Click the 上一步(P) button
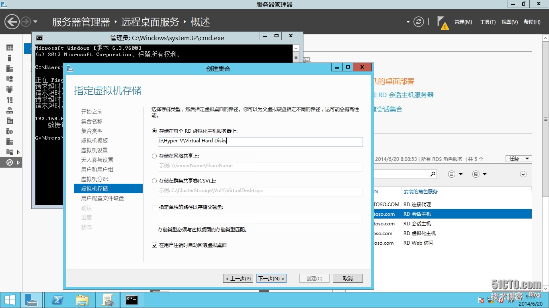Viewport: 549px width, 308px height. click(x=238, y=278)
